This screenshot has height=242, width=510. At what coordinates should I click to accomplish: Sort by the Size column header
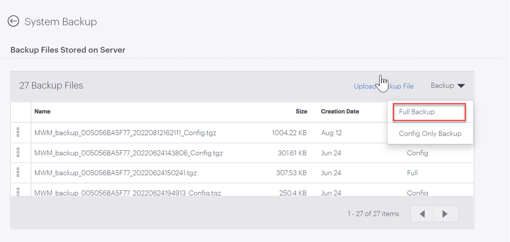tap(301, 111)
